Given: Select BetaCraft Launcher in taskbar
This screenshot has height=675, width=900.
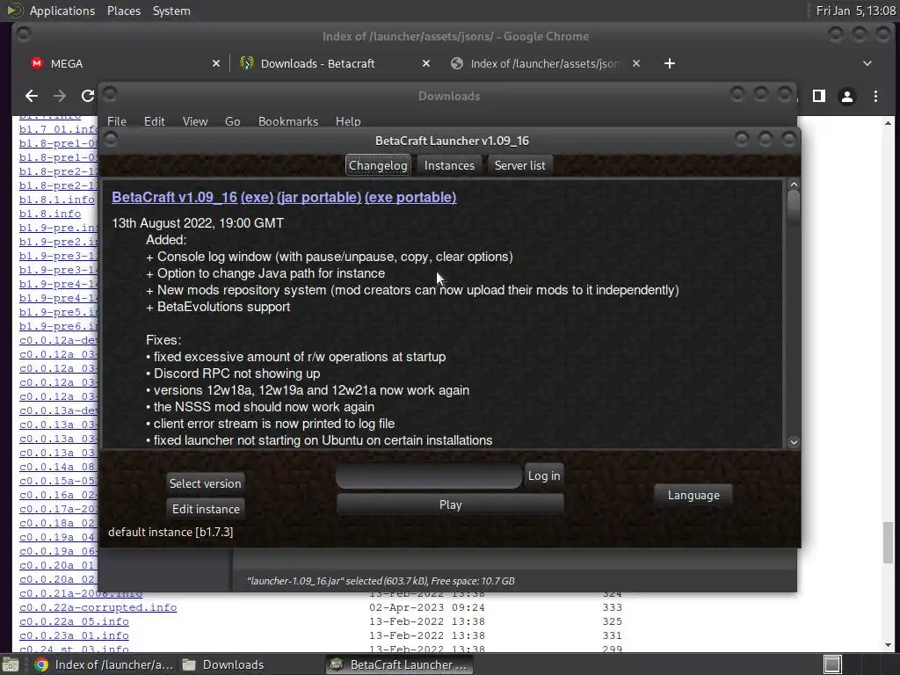Looking at the screenshot, I should (400, 664).
